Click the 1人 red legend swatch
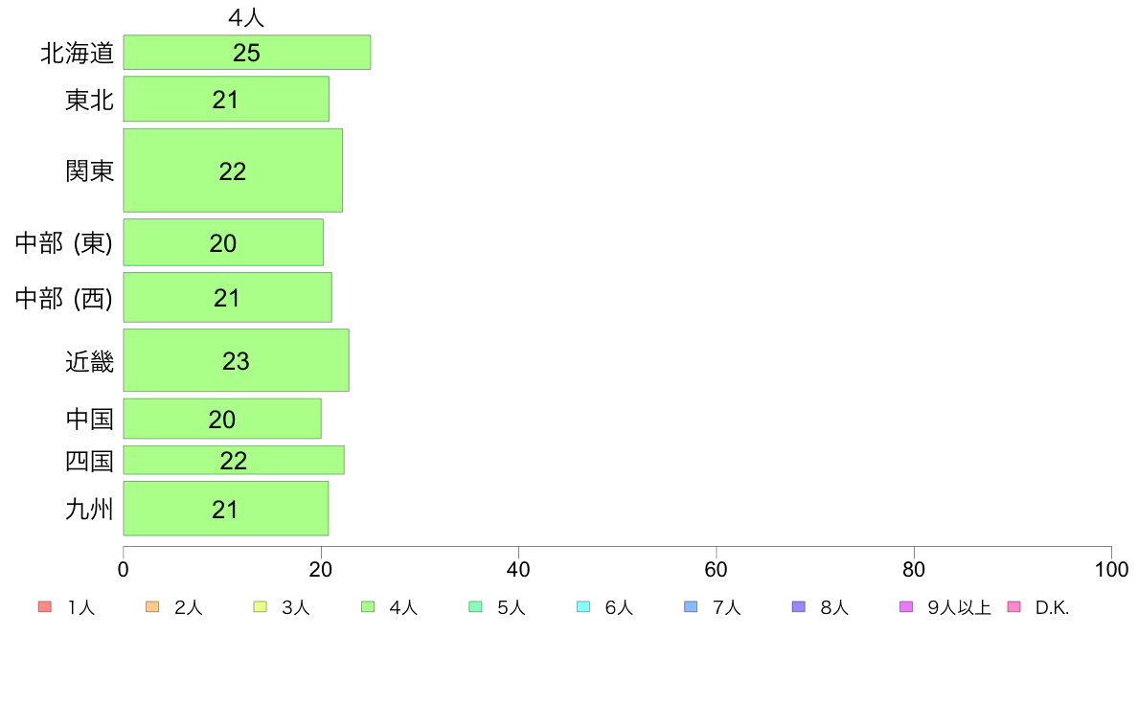 pos(44,607)
